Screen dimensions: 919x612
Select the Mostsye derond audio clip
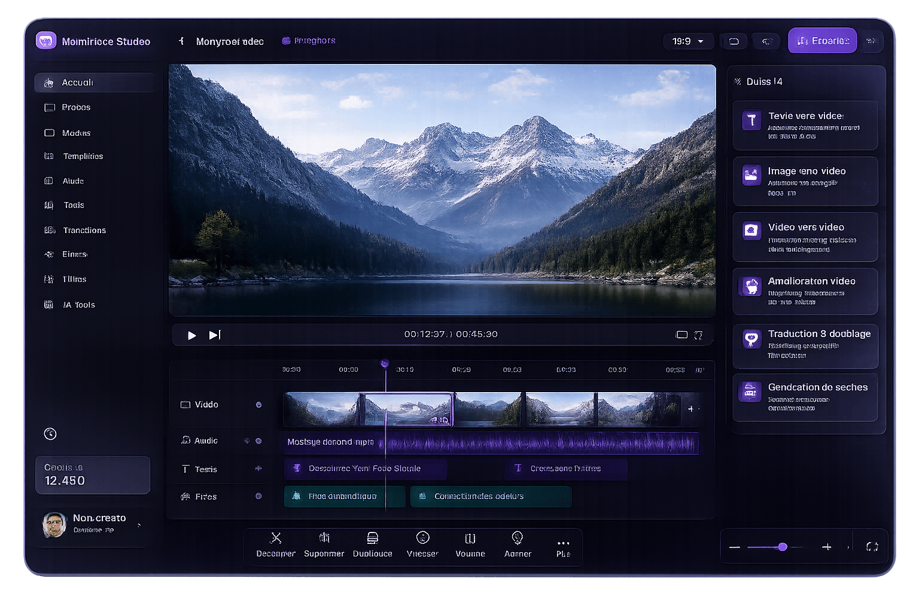coord(491,442)
